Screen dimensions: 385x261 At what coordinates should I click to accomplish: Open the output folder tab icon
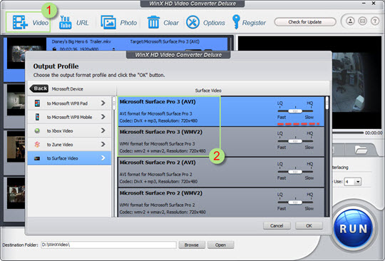(x=361, y=150)
